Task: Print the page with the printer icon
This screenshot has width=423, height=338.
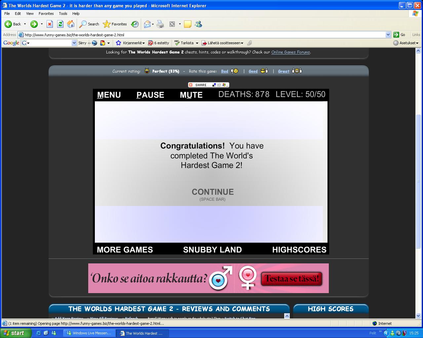Action: [x=160, y=24]
